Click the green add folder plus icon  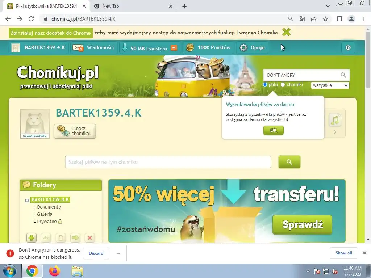32,238
